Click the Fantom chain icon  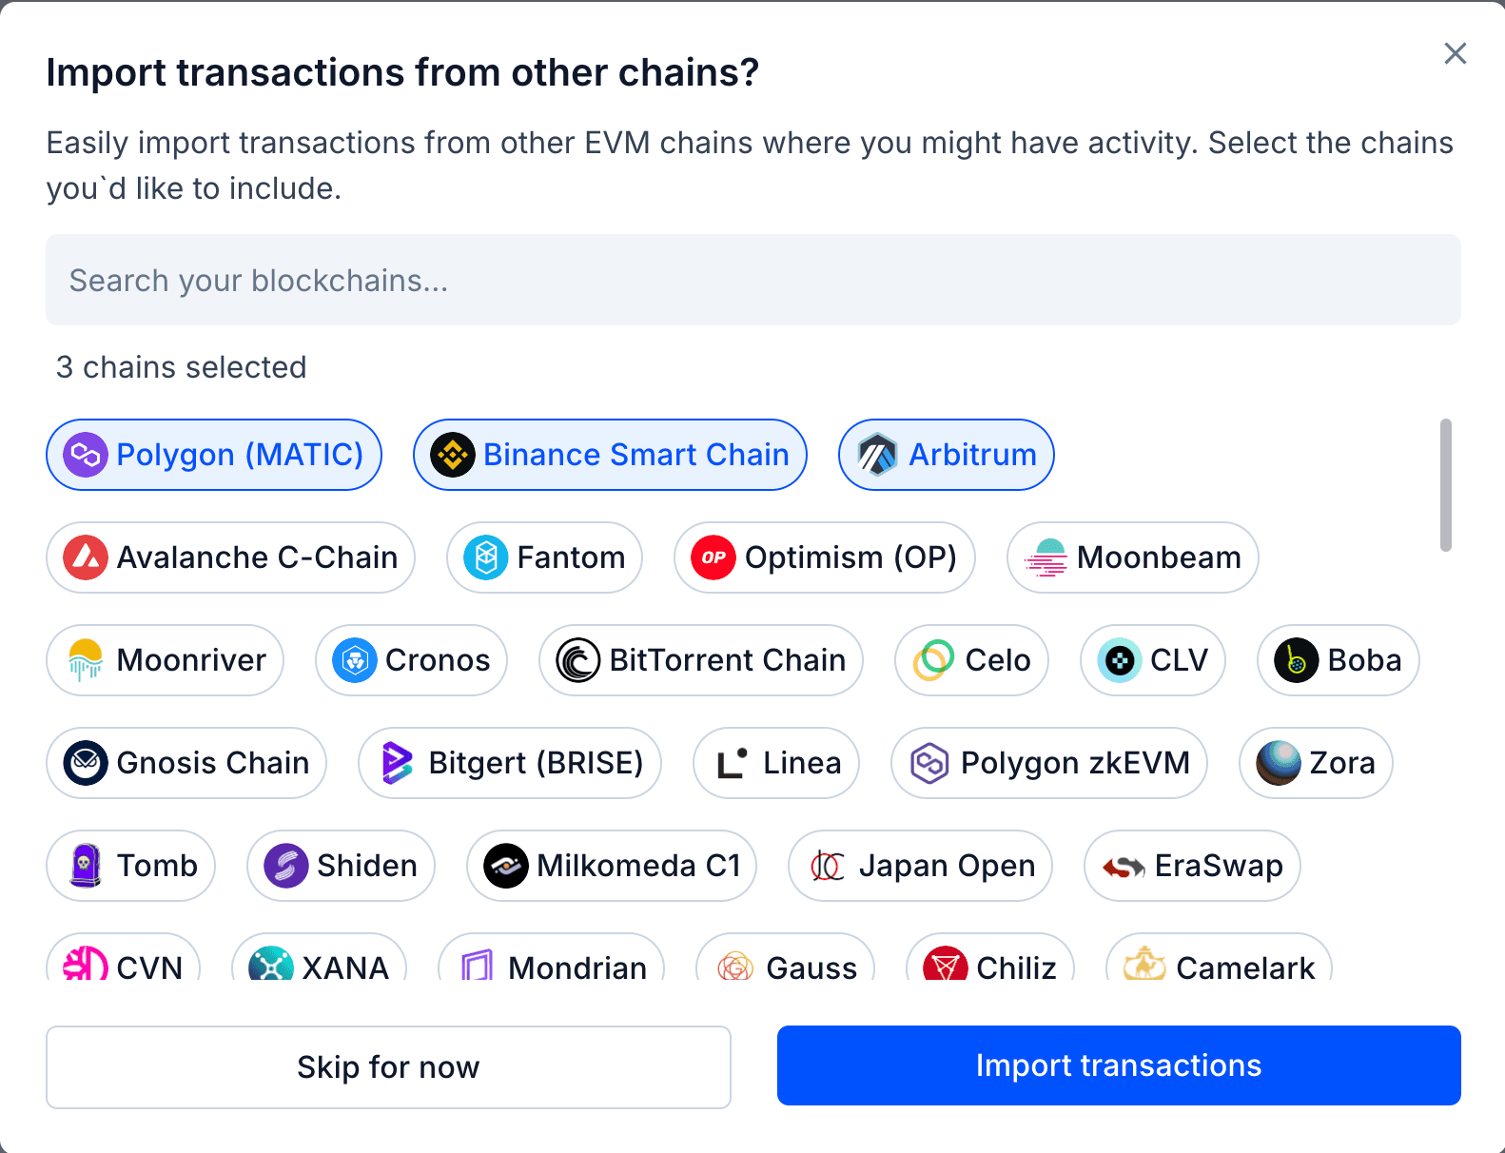tap(485, 557)
